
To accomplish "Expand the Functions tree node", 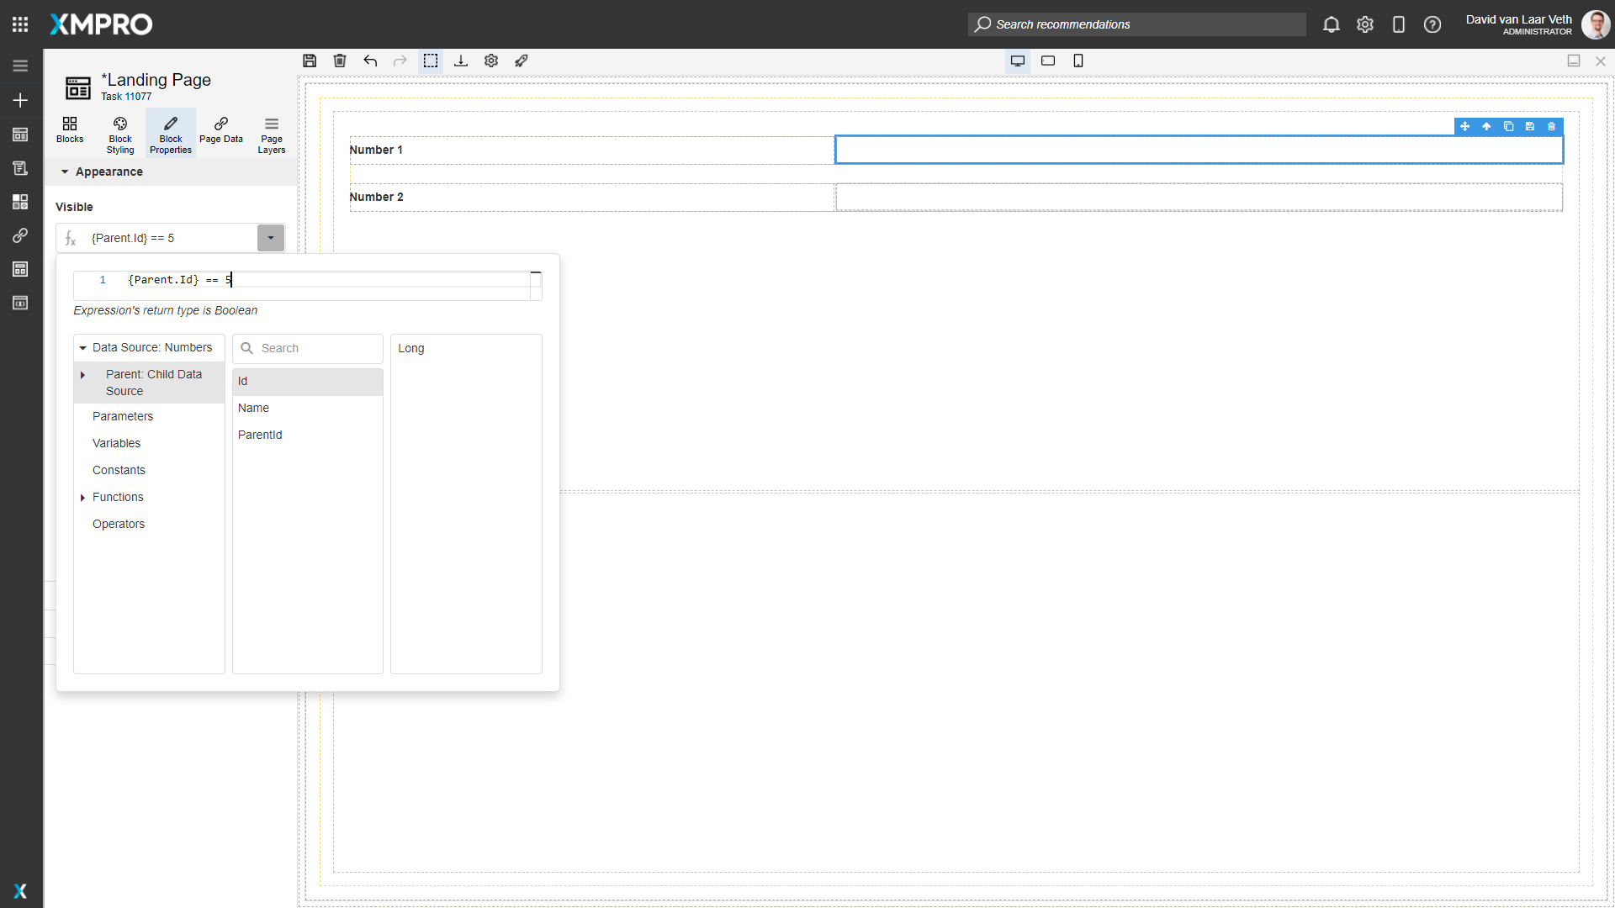I will pyautogui.click(x=82, y=498).
